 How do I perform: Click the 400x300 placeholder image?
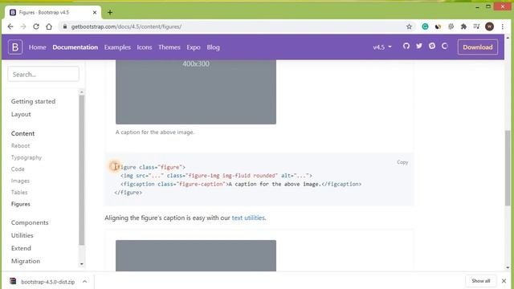point(196,92)
